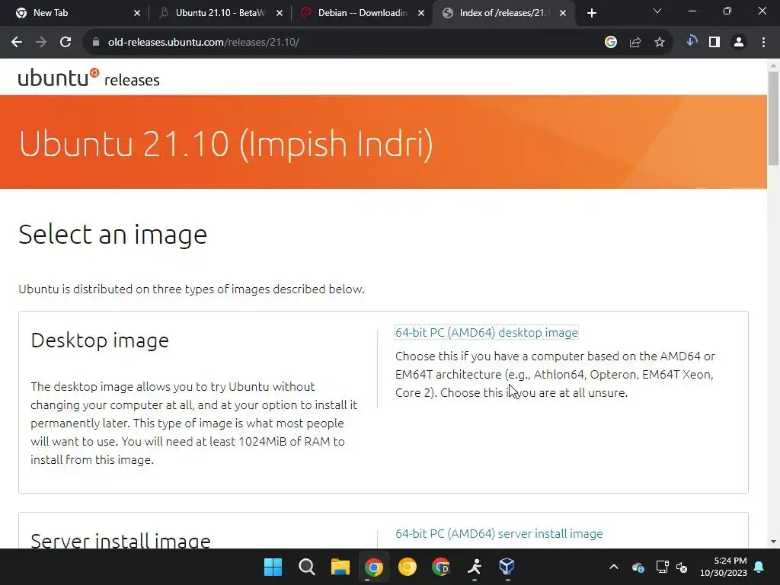
Task: Open the notification bell in the taskbar
Action: (x=759, y=567)
